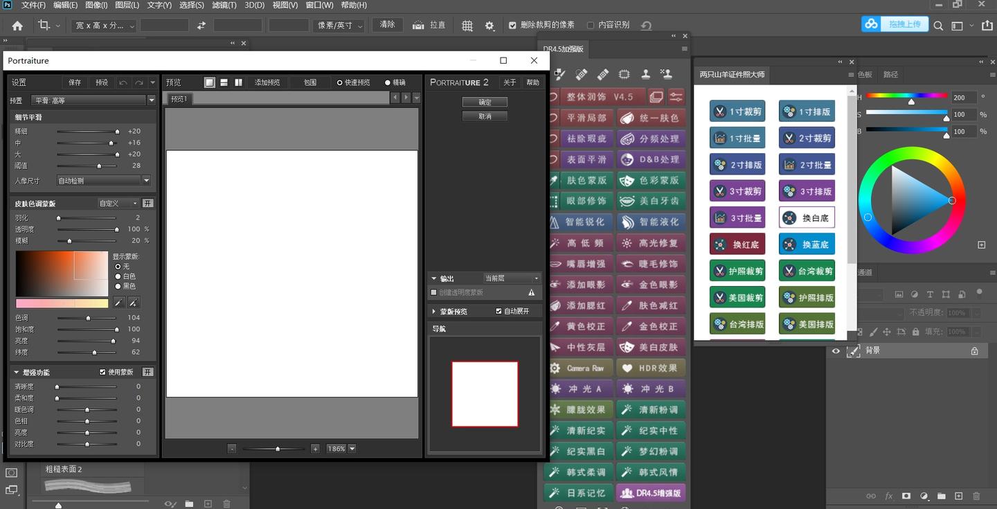The width and height of the screenshot is (997, 509).
Task: Reset crop with the undo arrow icon
Action: pos(646,26)
